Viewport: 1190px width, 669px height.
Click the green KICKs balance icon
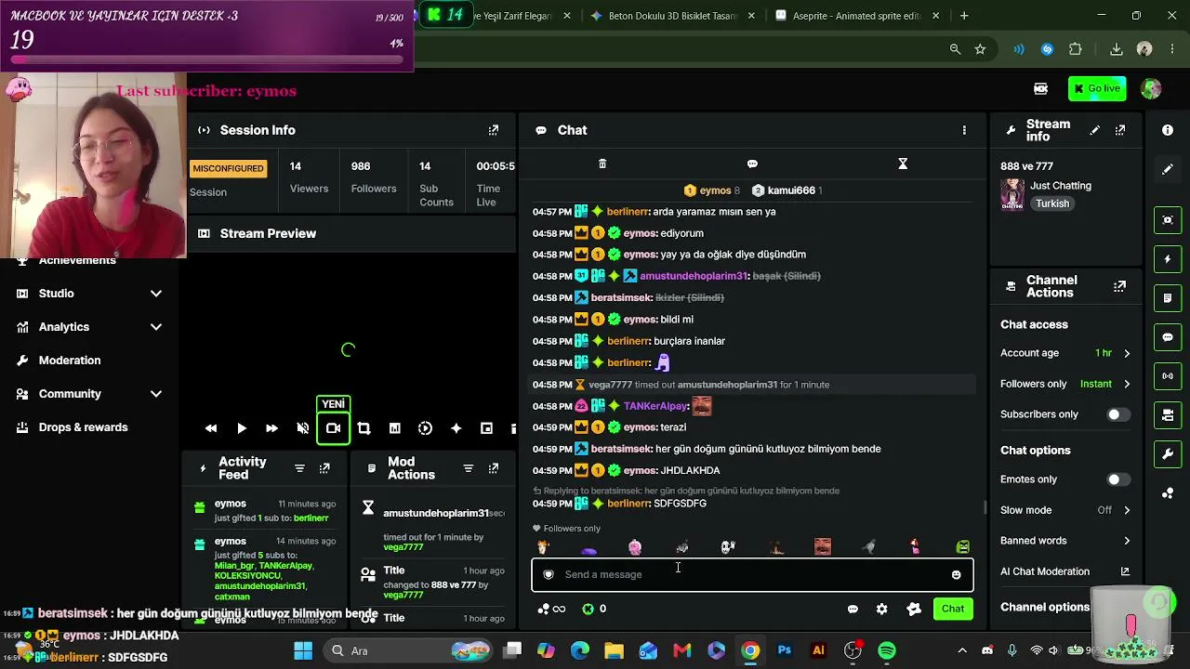[588, 609]
